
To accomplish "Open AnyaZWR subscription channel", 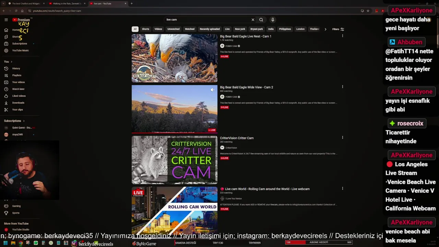I will click(x=17, y=134).
